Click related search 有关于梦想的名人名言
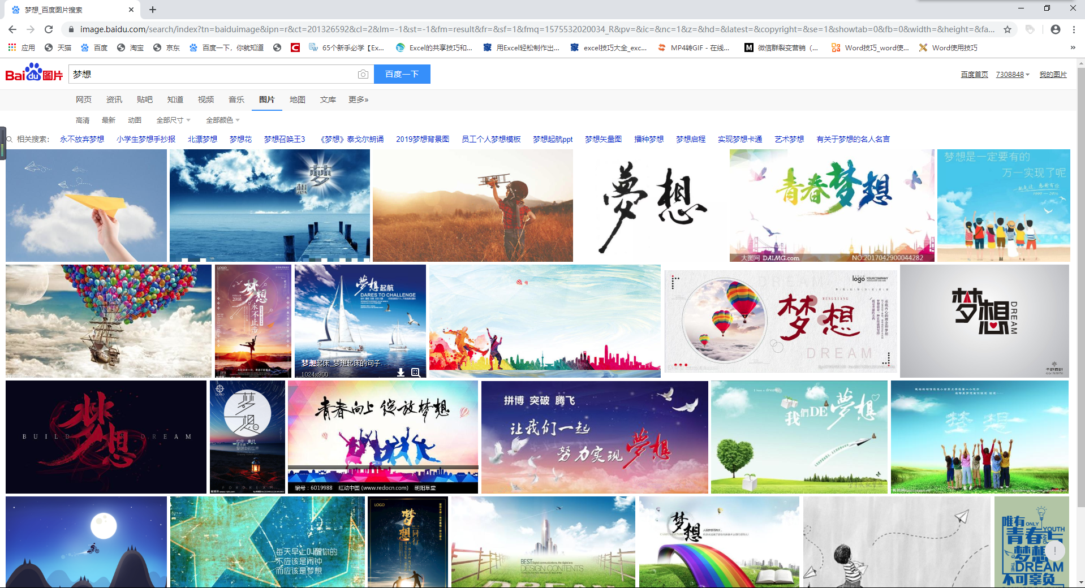The height and width of the screenshot is (588, 1085). click(x=853, y=139)
